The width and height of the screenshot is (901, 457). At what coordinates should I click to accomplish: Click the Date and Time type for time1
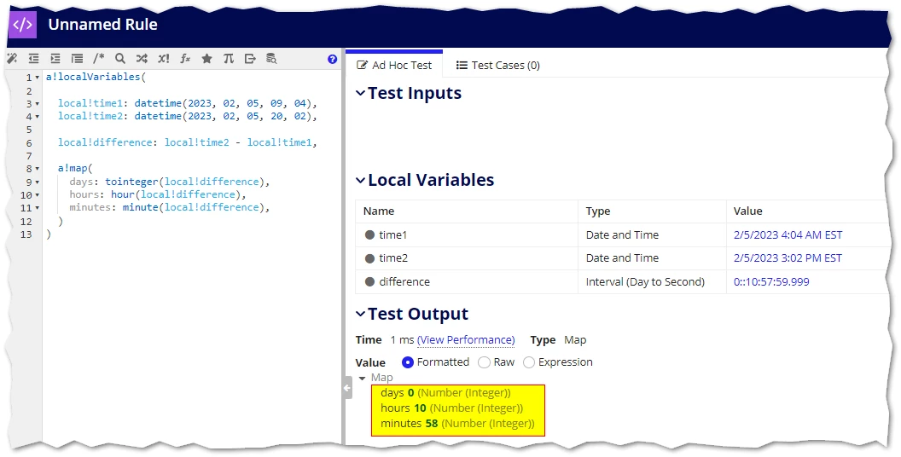click(x=622, y=234)
